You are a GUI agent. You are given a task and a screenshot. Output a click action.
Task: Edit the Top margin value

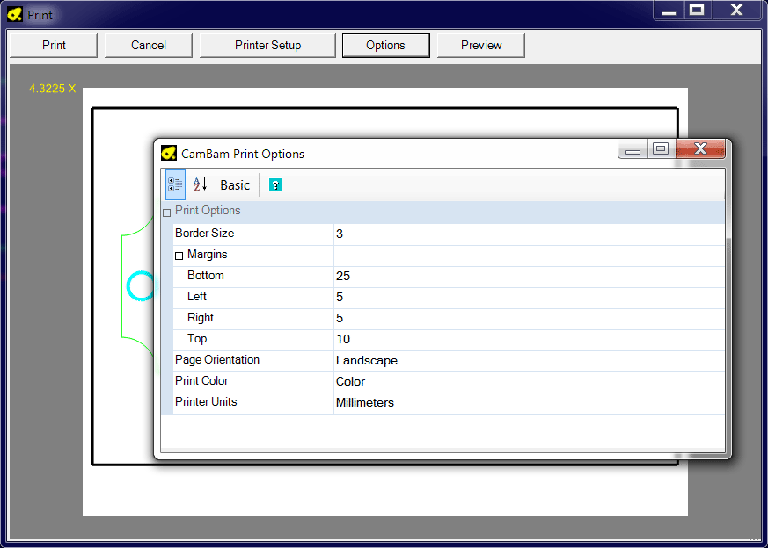pyautogui.click(x=528, y=340)
